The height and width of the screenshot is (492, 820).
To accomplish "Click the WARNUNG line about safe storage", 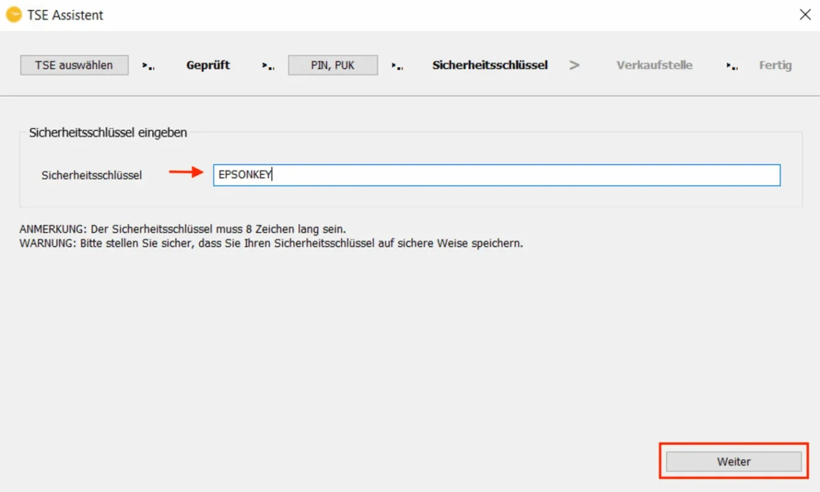I will 271,243.
